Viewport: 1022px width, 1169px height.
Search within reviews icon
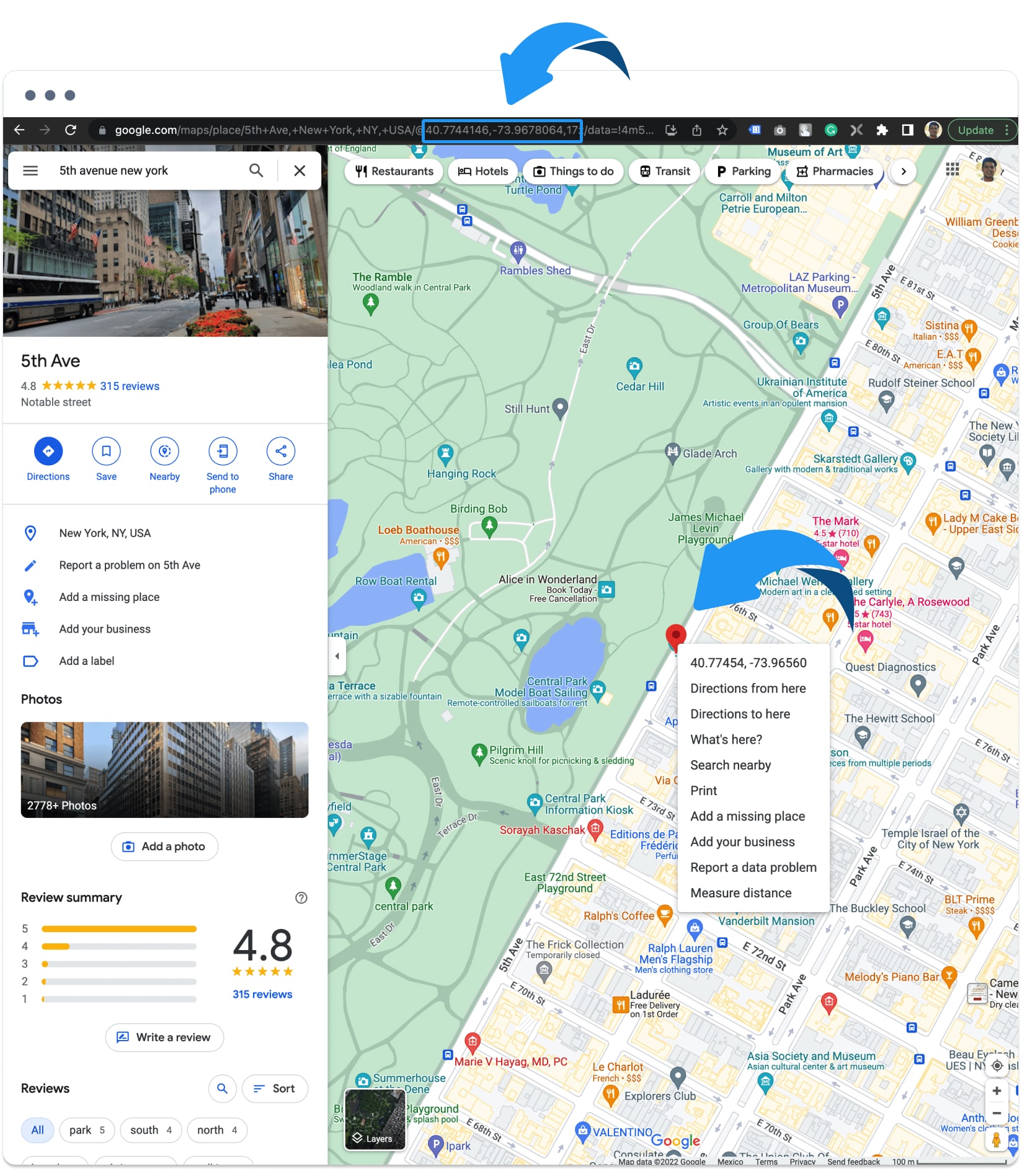click(x=223, y=1088)
